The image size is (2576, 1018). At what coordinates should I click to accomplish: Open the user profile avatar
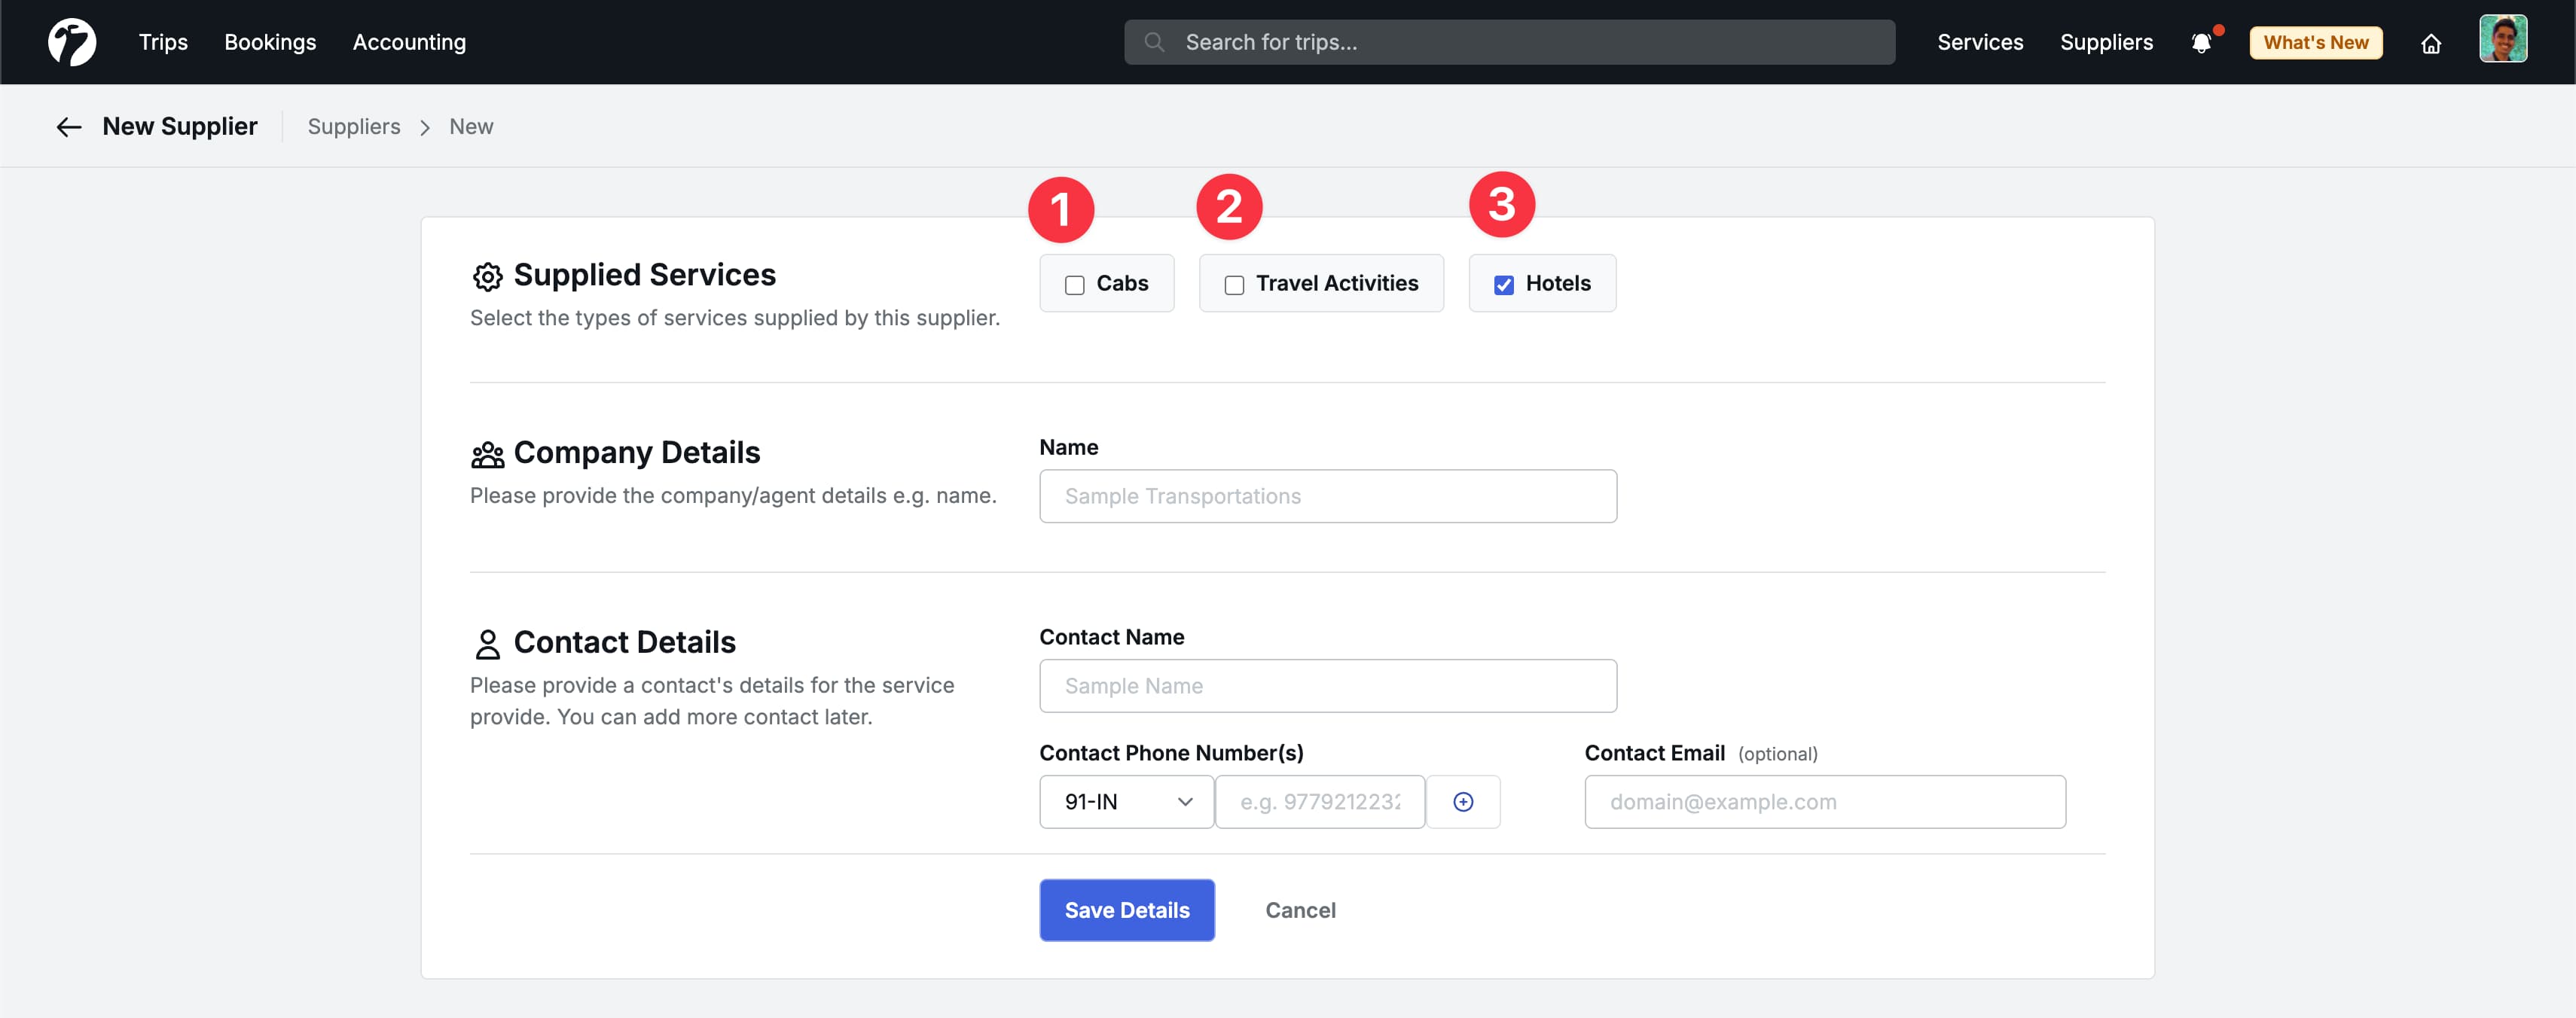(2502, 40)
